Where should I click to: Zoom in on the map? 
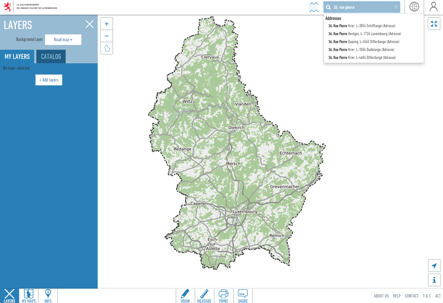[x=107, y=24]
